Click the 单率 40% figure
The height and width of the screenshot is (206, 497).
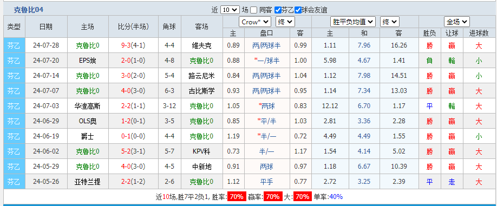point(336,196)
